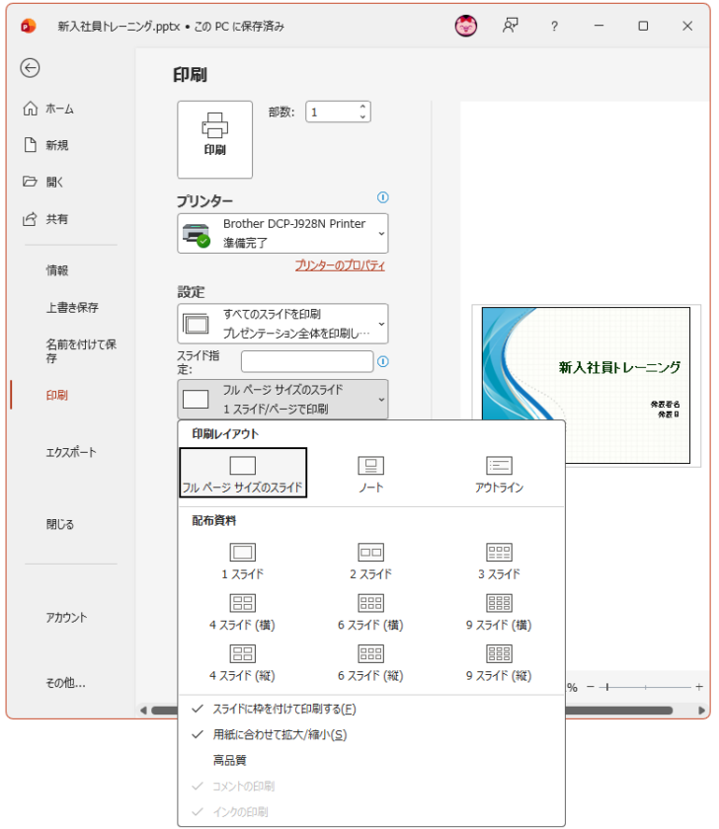719x829 pixels.
Task: Choose the 6 スライド (横) handout layout
Action: point(370,603)
